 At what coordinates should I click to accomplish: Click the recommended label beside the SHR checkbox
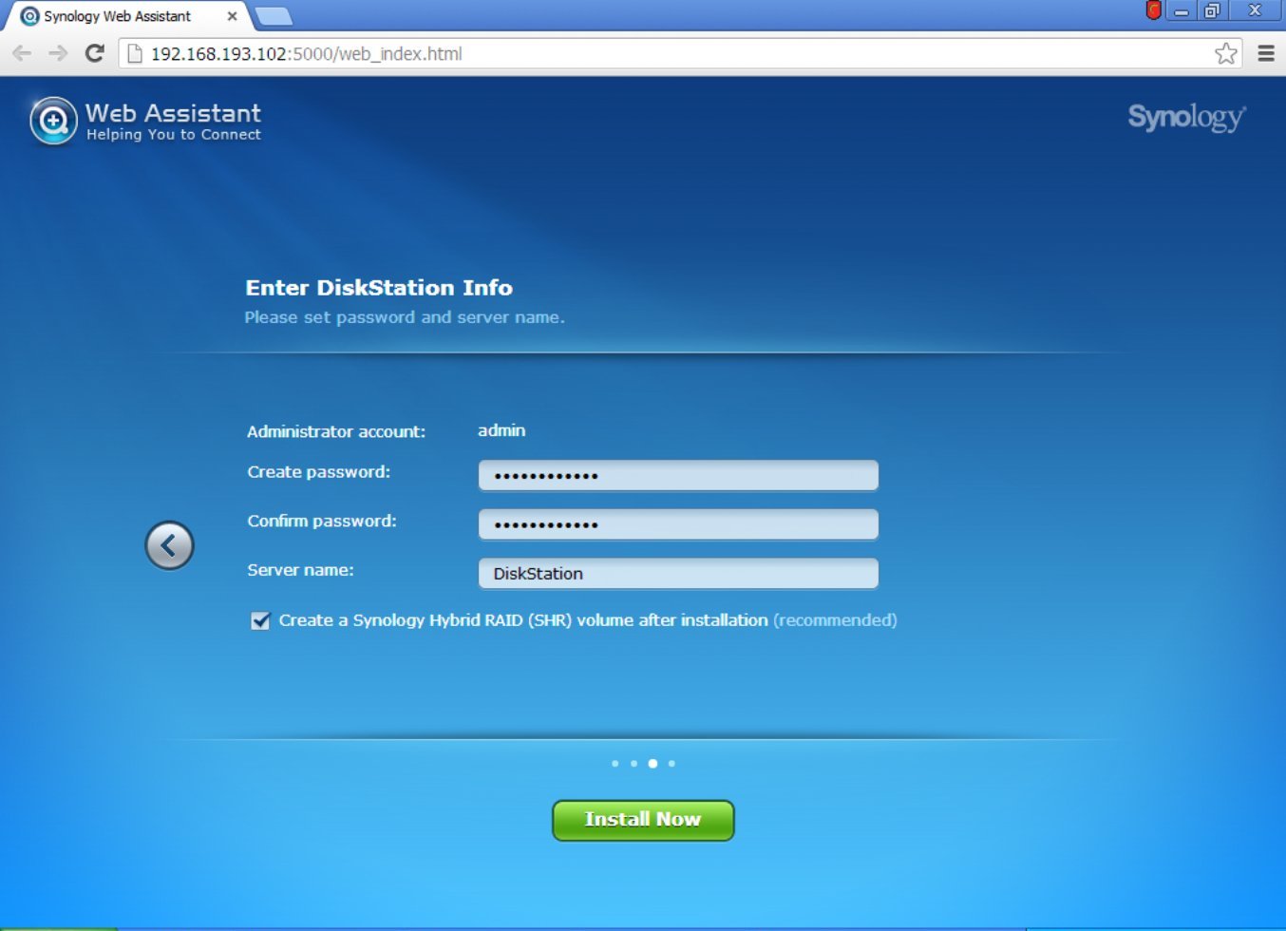[x=834, y=620]
